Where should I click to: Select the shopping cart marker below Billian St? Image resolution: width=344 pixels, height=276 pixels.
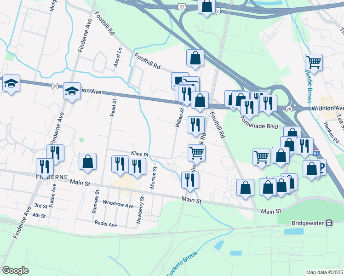pyautogui.click(x=196, y=153)
